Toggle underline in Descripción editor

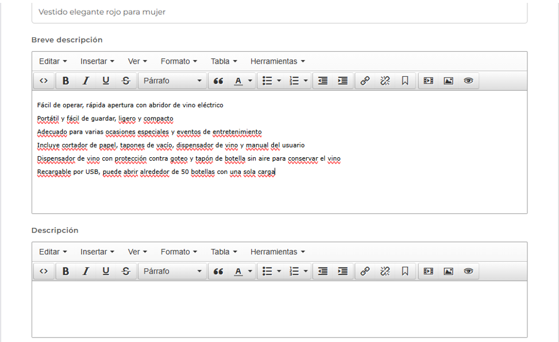pyautogui.click(x=106, y=271)
